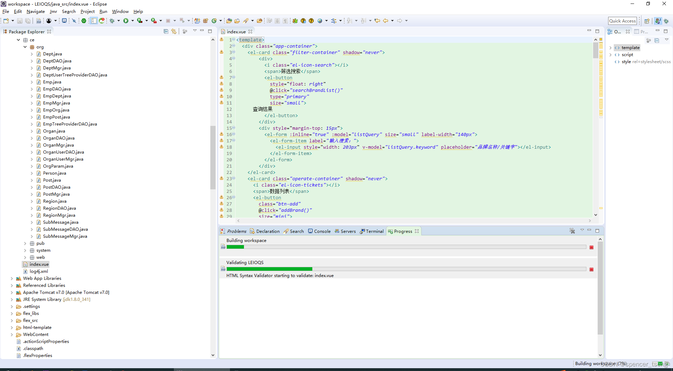
Task: Expand the pub package in Package Explorer
Action: coord(25,243)
